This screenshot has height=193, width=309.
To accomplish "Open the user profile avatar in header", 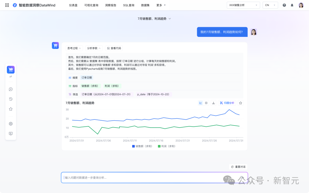I will [301, 5].
